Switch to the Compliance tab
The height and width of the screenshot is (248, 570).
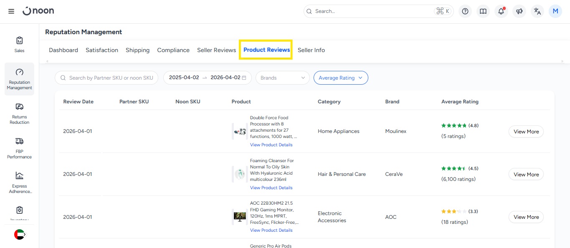coord(173,50)
